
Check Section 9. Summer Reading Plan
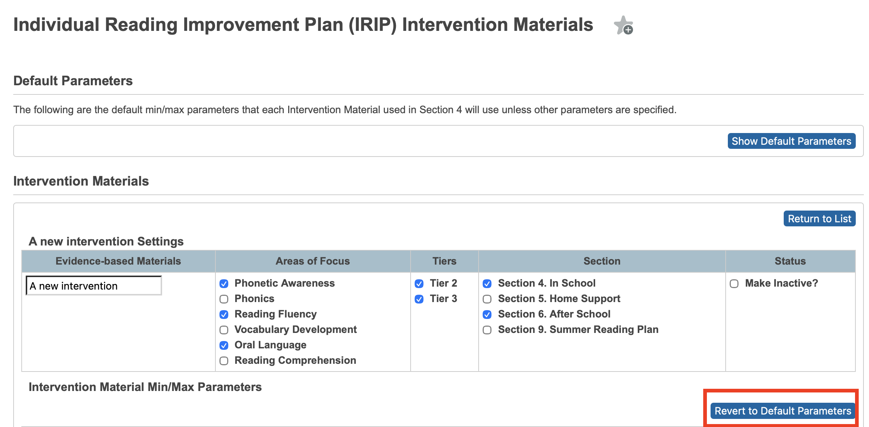coord(487,330)
